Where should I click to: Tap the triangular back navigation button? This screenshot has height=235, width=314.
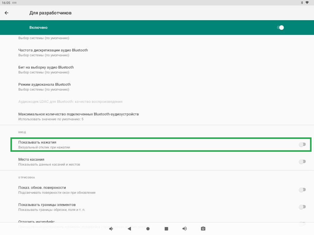(x=129, y=229)
